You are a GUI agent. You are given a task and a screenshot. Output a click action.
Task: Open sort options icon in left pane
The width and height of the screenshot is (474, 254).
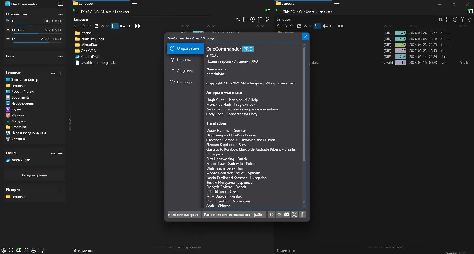238,19
